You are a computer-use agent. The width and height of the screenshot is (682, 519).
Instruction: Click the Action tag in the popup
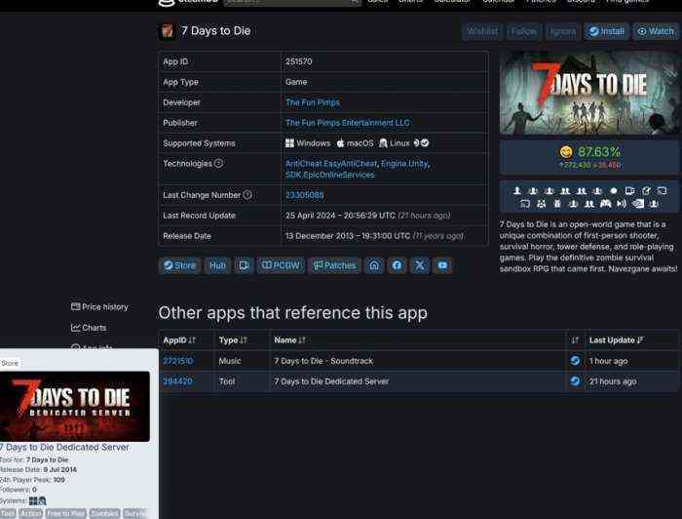point(31,513)
